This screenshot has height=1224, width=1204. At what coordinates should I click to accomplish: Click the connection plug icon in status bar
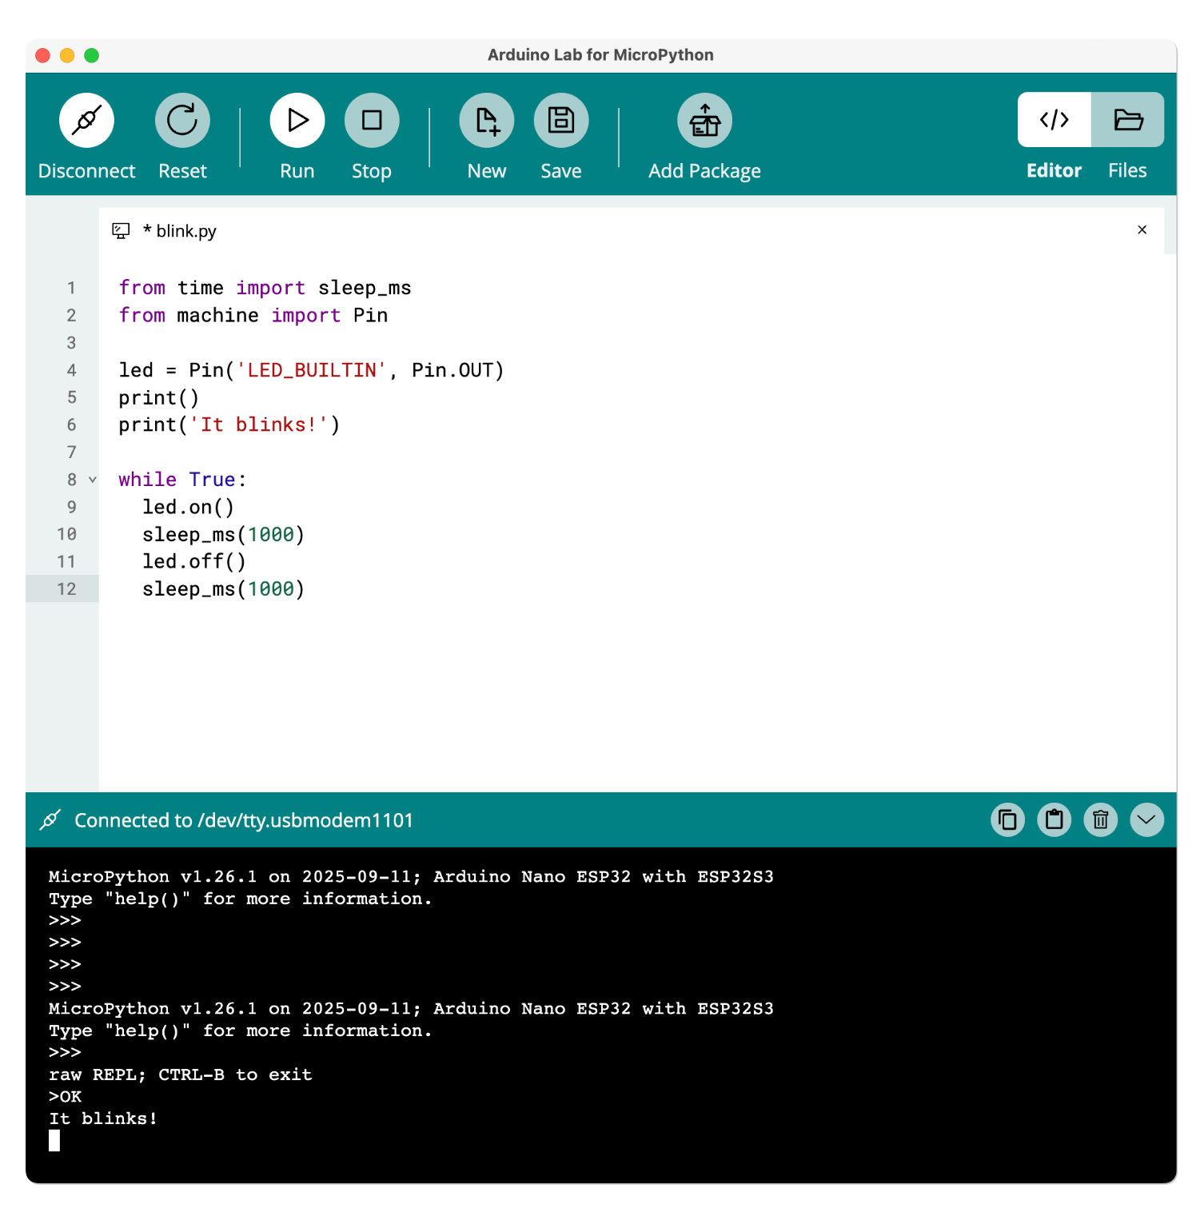pos(50,820)
